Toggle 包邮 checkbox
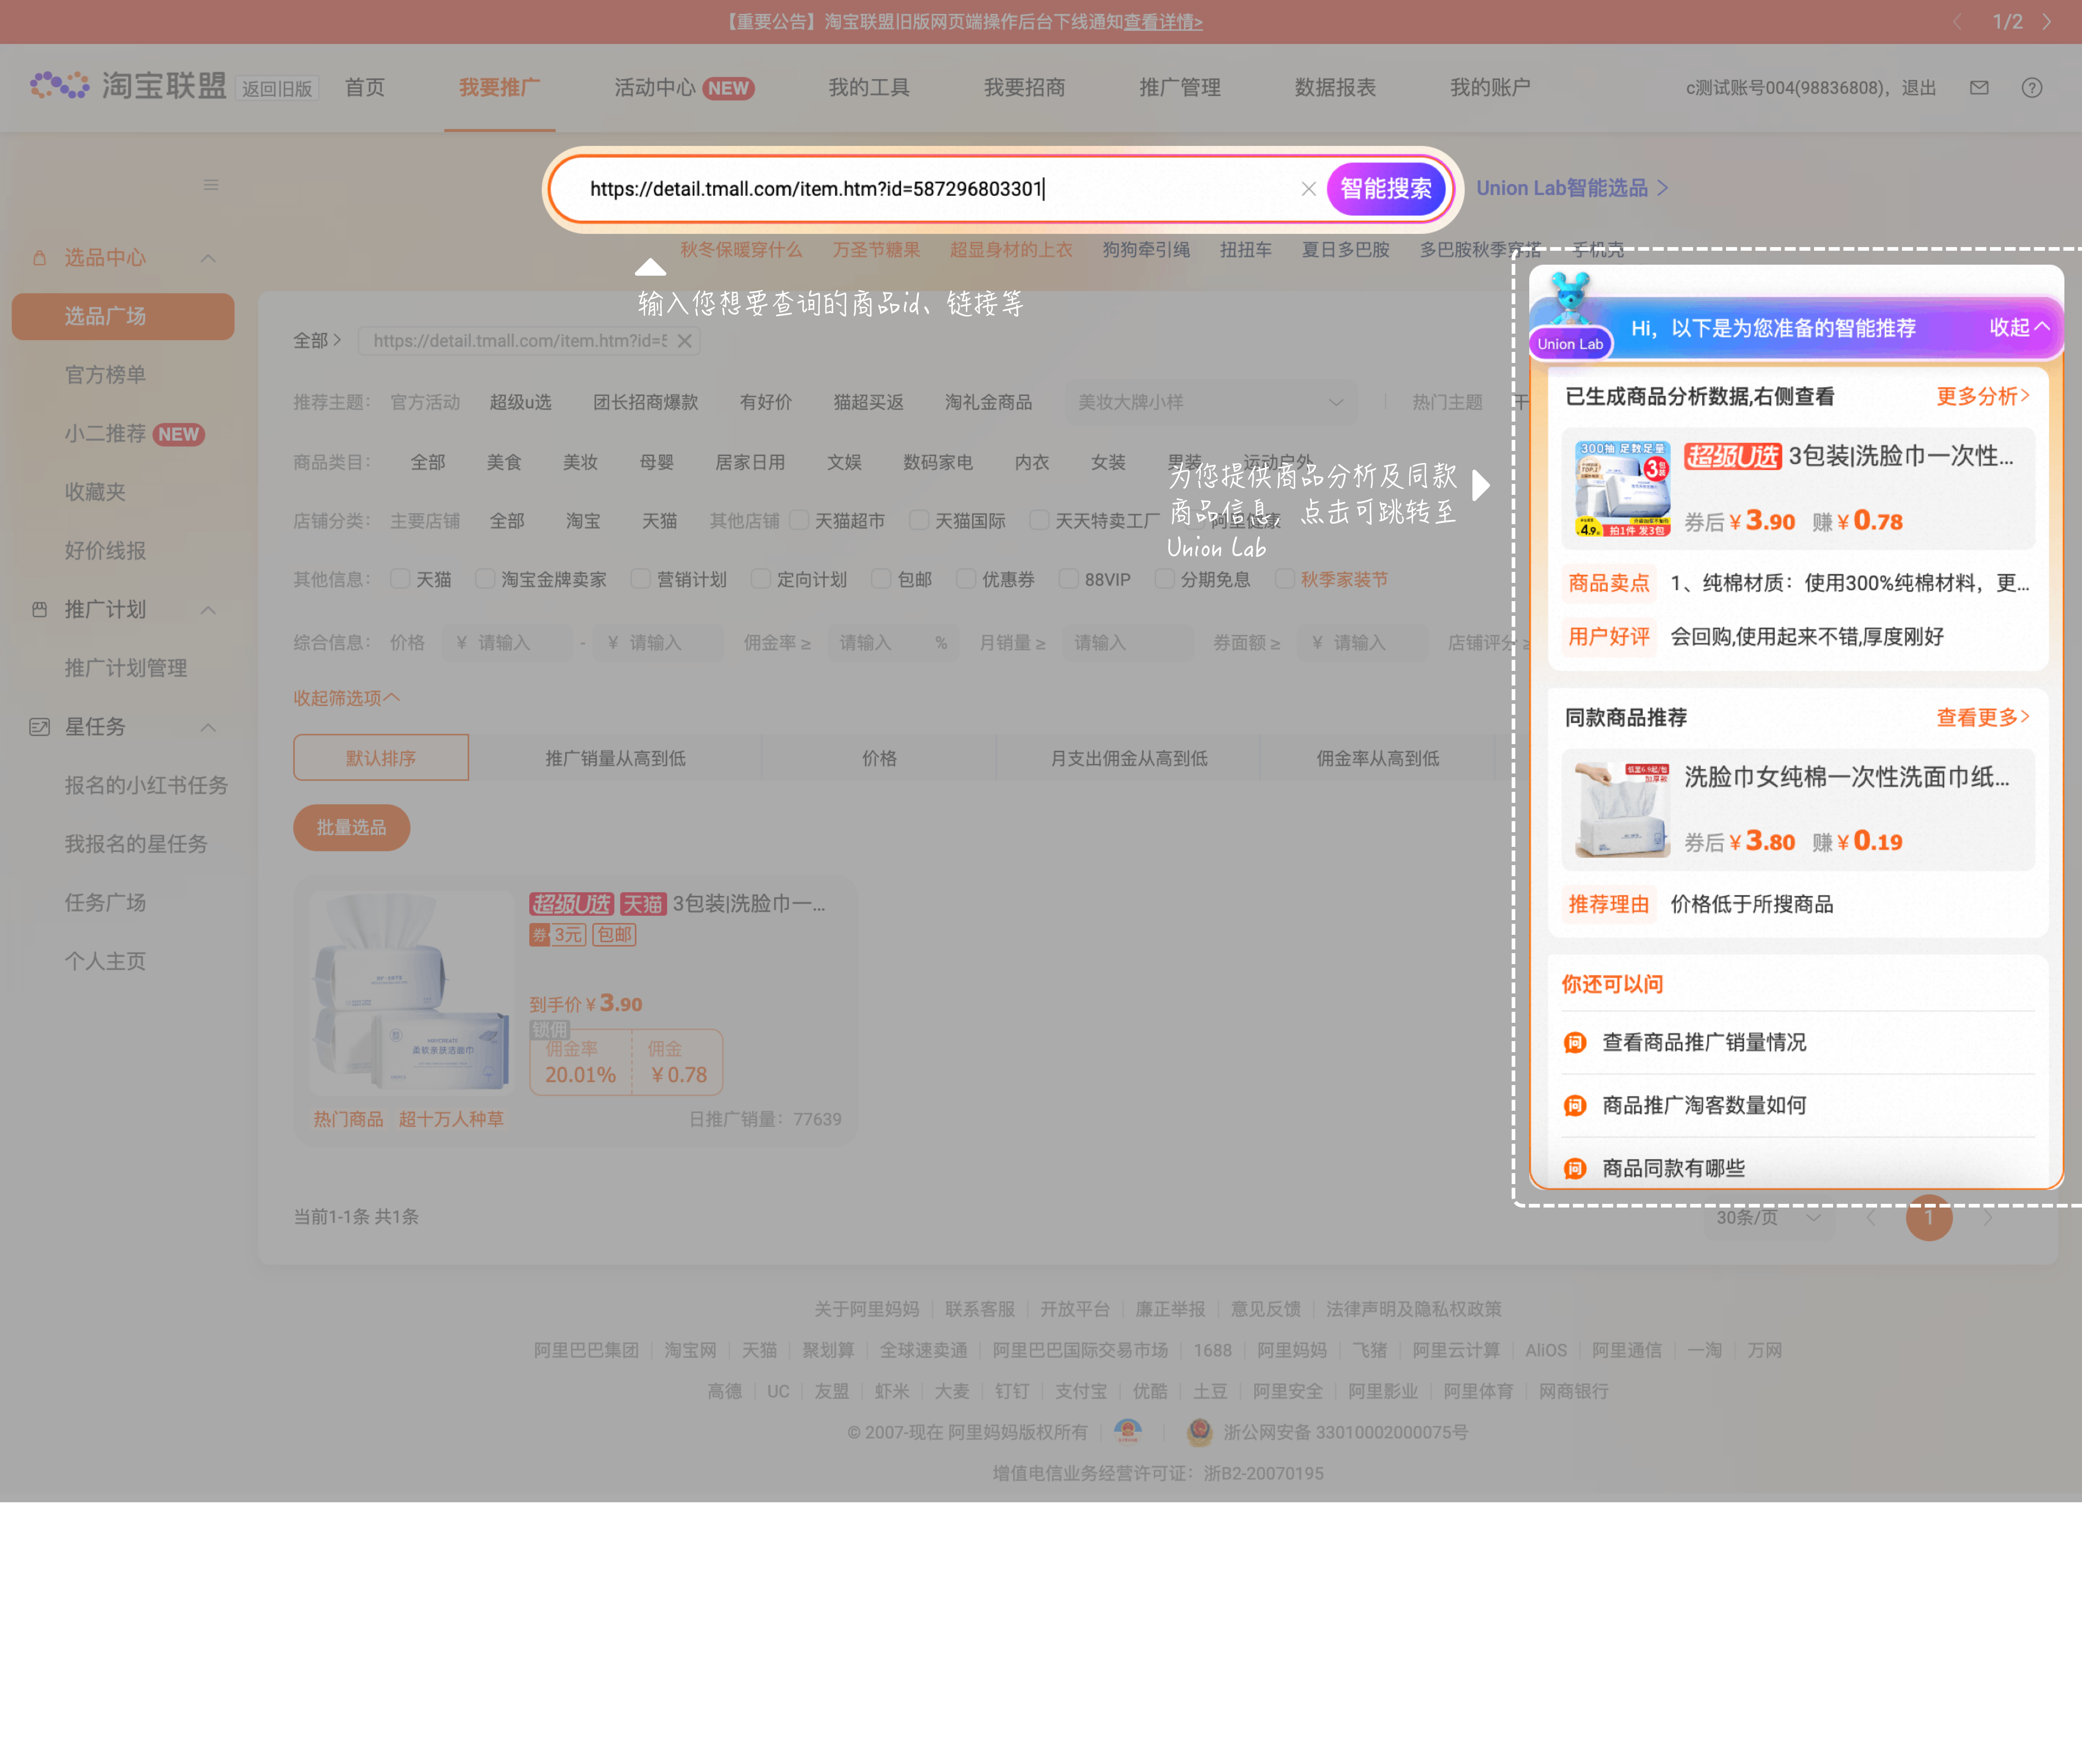2082x1764 pixels. [x=881, y=578]
